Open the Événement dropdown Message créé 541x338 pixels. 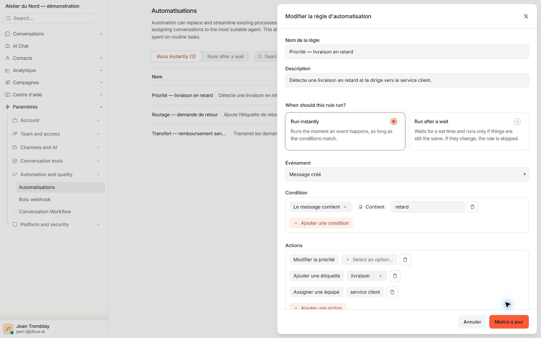pyautogui.click(x=407, y=174)
